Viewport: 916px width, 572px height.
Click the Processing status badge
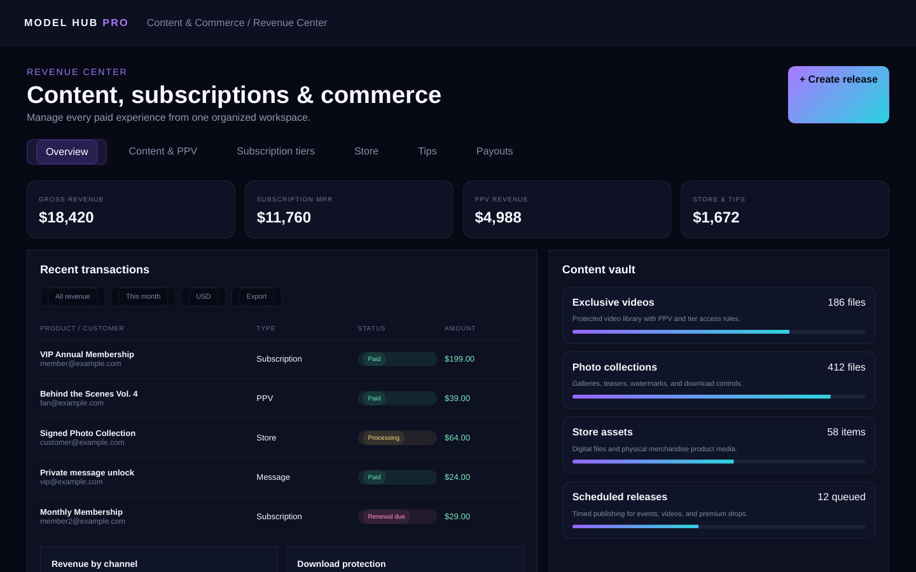point(397,438)
